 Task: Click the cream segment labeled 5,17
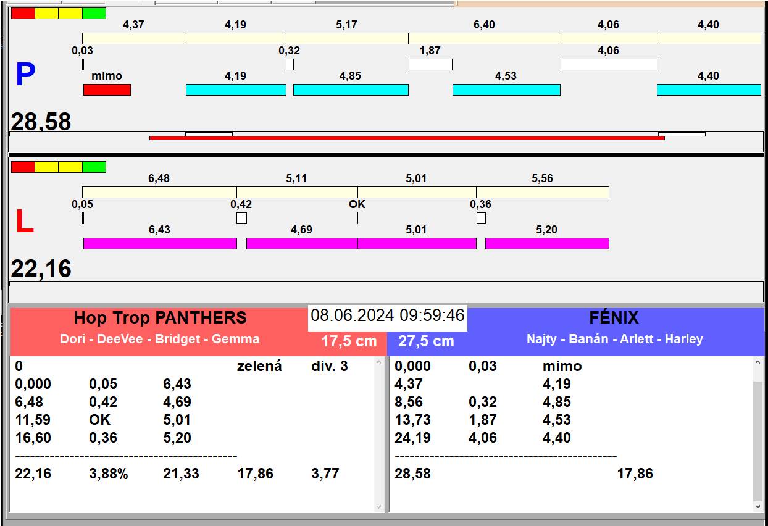click(x=347, y=38)
